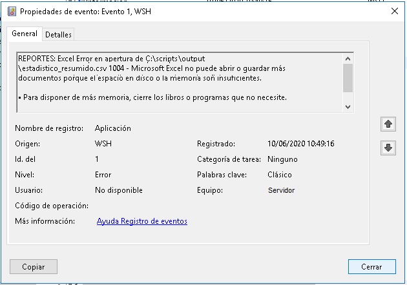Click the description scrollbar thumb

click(348, 78)
